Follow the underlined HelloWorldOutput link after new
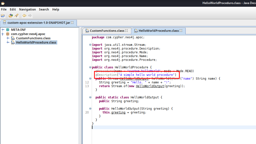256x144 pixels. pyautogui.click(x=150, y=86)
